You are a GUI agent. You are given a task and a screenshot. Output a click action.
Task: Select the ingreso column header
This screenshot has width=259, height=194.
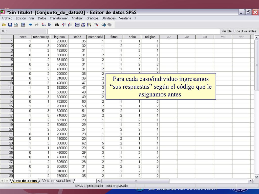click(59, 37)
